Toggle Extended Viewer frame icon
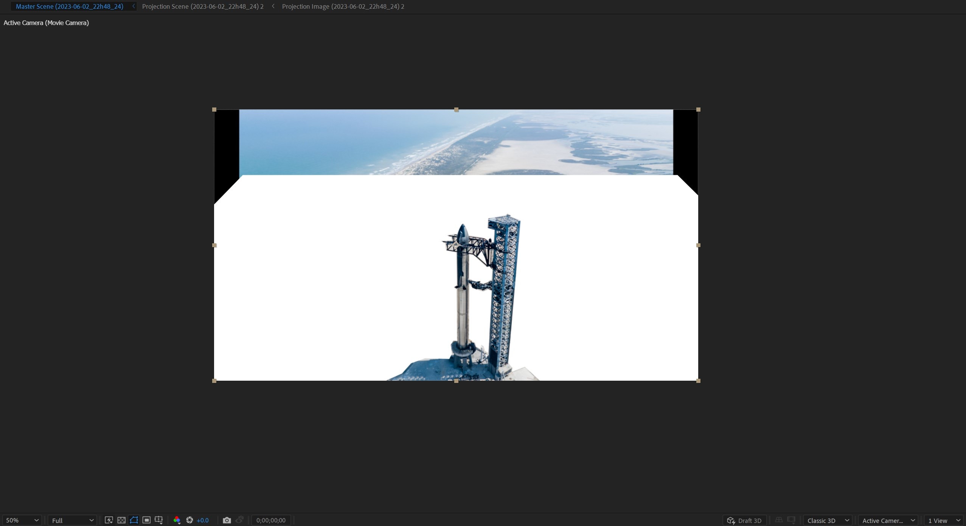This screenshot has height=526, width=966. coord(791,520)
